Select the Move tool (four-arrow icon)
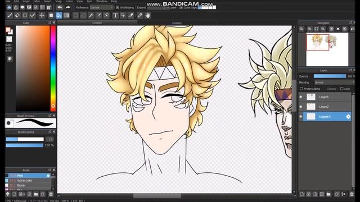This screenshot has width=360, height=202. [x=42, y=16]
